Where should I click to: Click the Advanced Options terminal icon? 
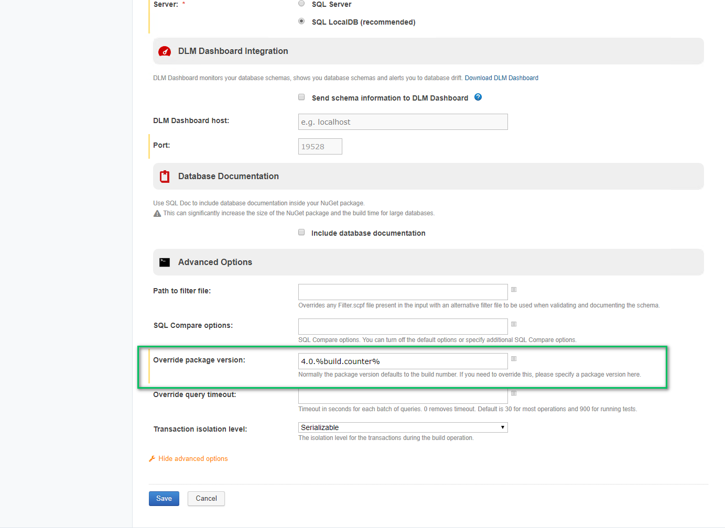[x=165, y=262]
